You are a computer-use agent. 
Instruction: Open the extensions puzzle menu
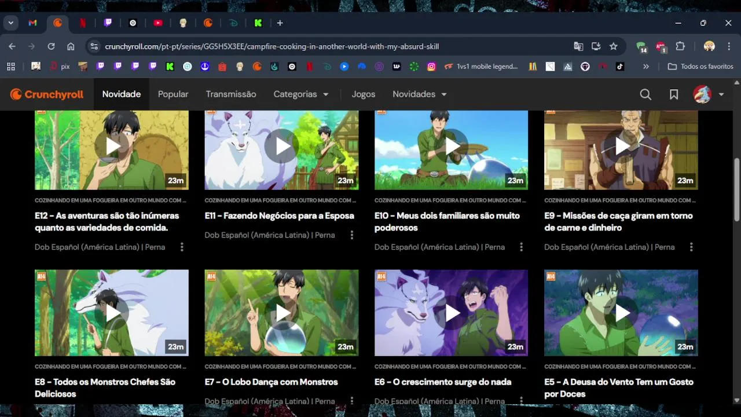click(x=680, y=46)
